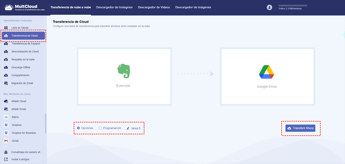Viewport: 345px width, 164px height.
Task: Open the Descargador de Instagram tab
Action: (114, 7)
